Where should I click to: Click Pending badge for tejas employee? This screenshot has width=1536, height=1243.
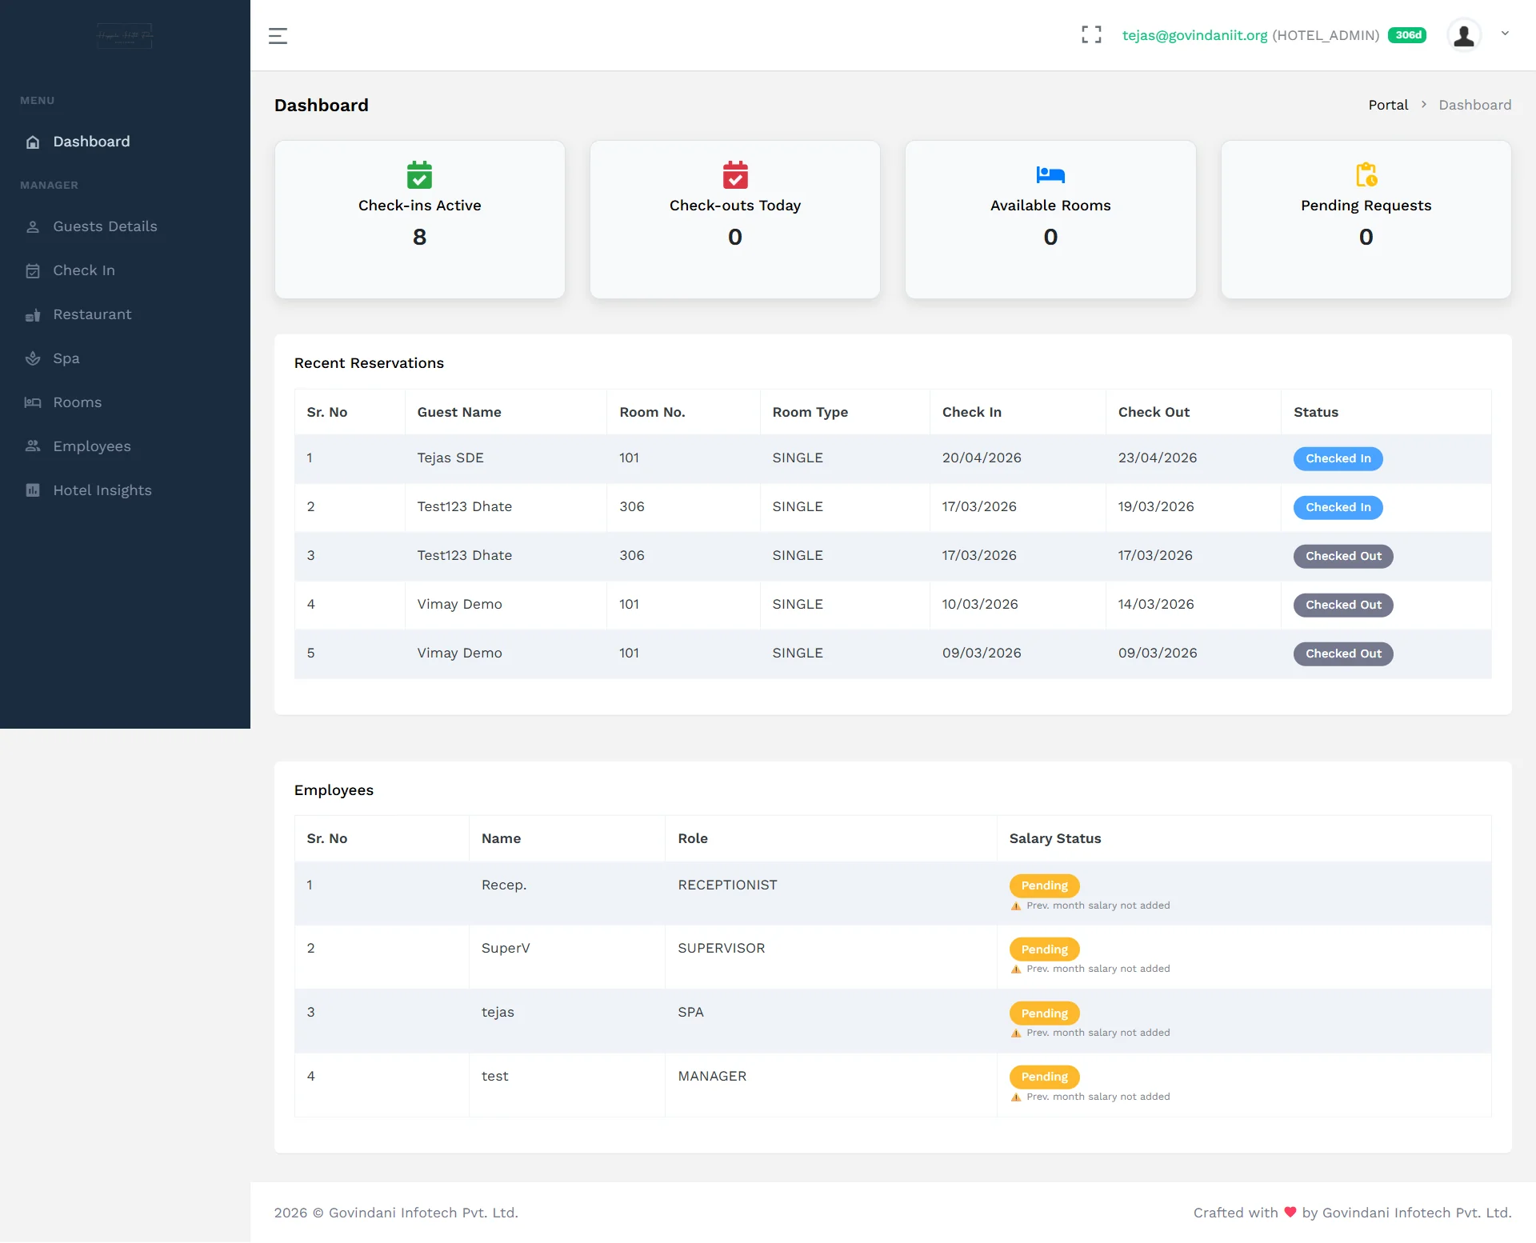pos(1044,1013)
